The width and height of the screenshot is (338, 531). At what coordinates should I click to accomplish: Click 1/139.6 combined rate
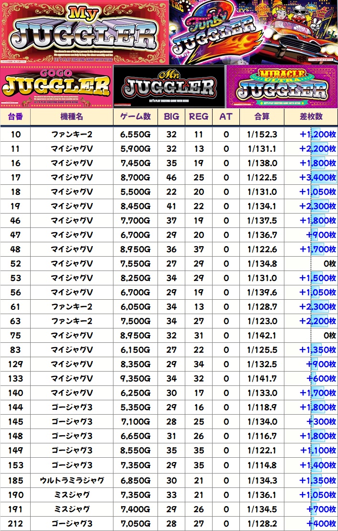262,292
